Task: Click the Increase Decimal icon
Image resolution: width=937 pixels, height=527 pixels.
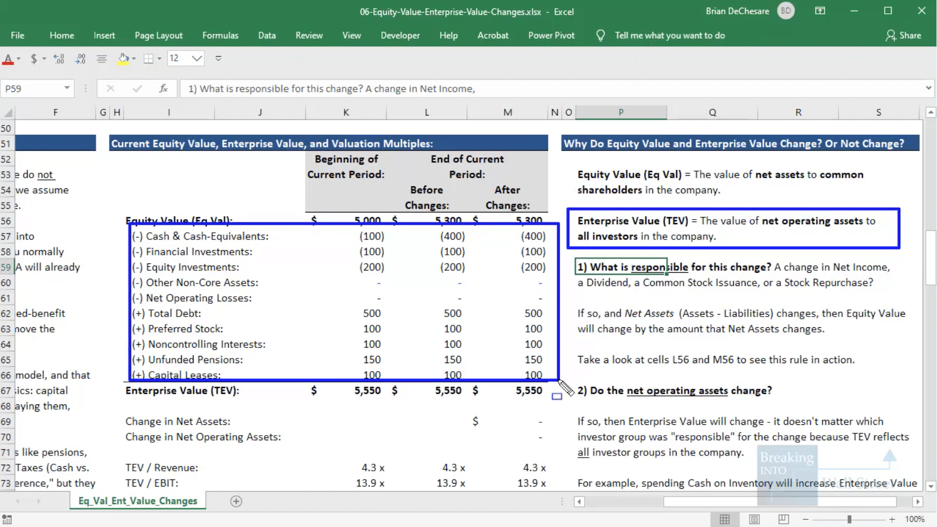Action: point(59,59)
